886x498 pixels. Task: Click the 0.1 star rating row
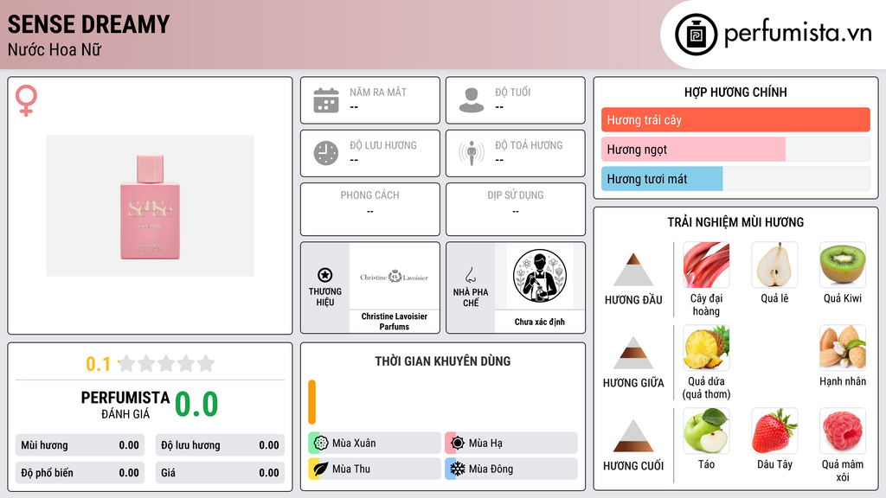[151, 364]
